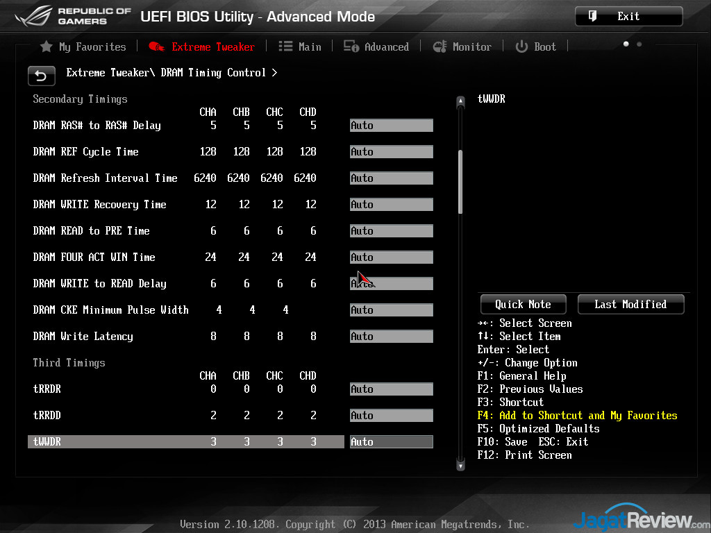Click the scrollbar down arrow
711x533 pixels.
[x=460, y=465]
